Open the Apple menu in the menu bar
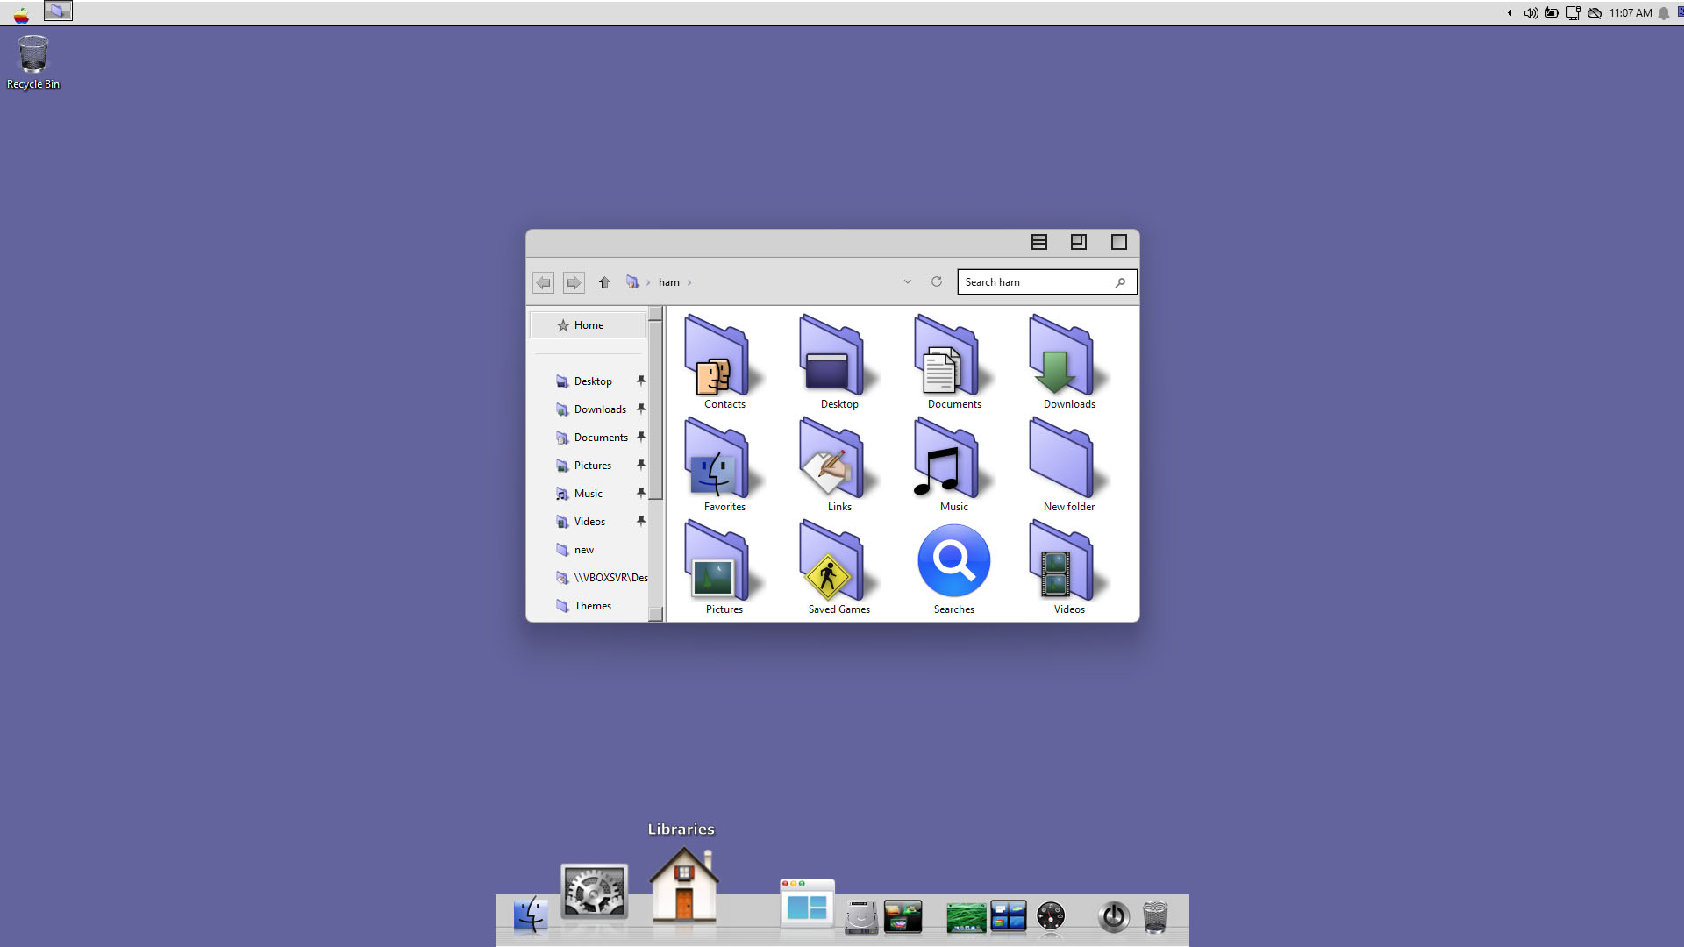The image size is (1684, 947). click(x=19, y=11)
